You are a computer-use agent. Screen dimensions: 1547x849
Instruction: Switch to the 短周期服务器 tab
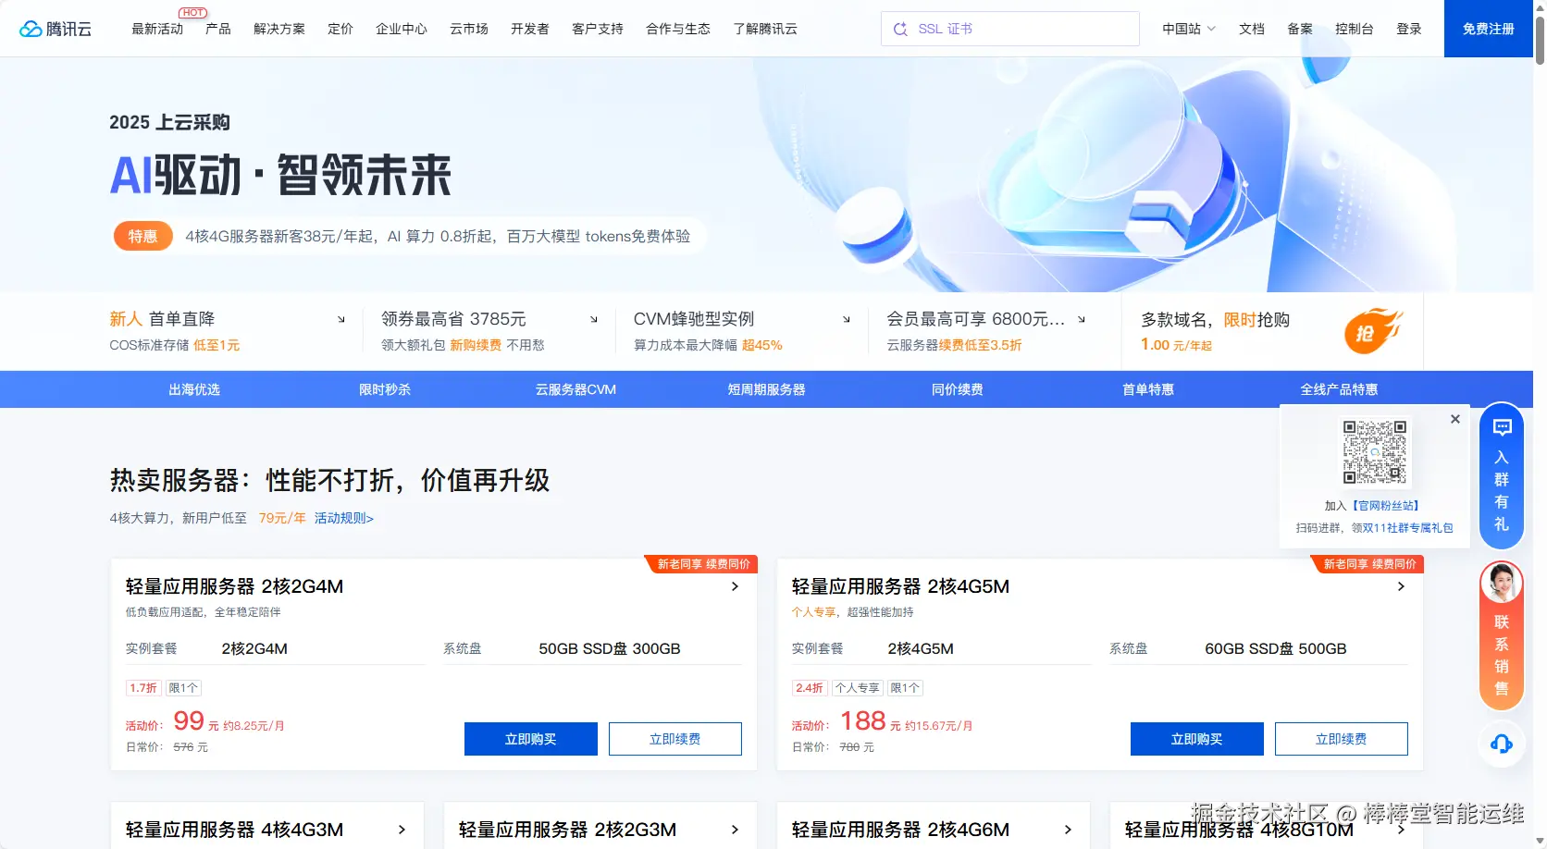(766, 389)
